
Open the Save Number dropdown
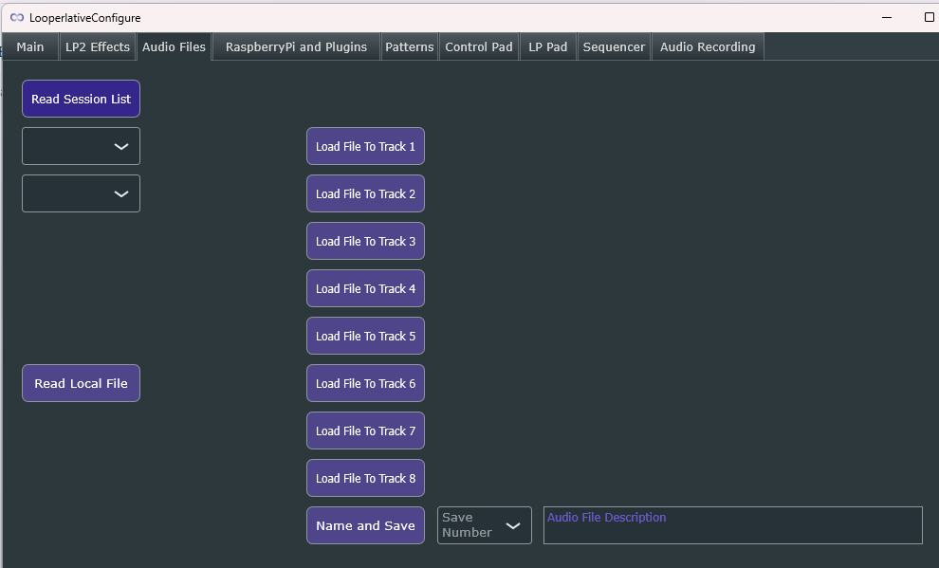pyautogui.click(x=485, y=525)
